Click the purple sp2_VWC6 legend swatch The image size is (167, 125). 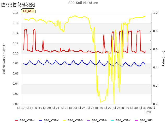click(x=88, y=120)
